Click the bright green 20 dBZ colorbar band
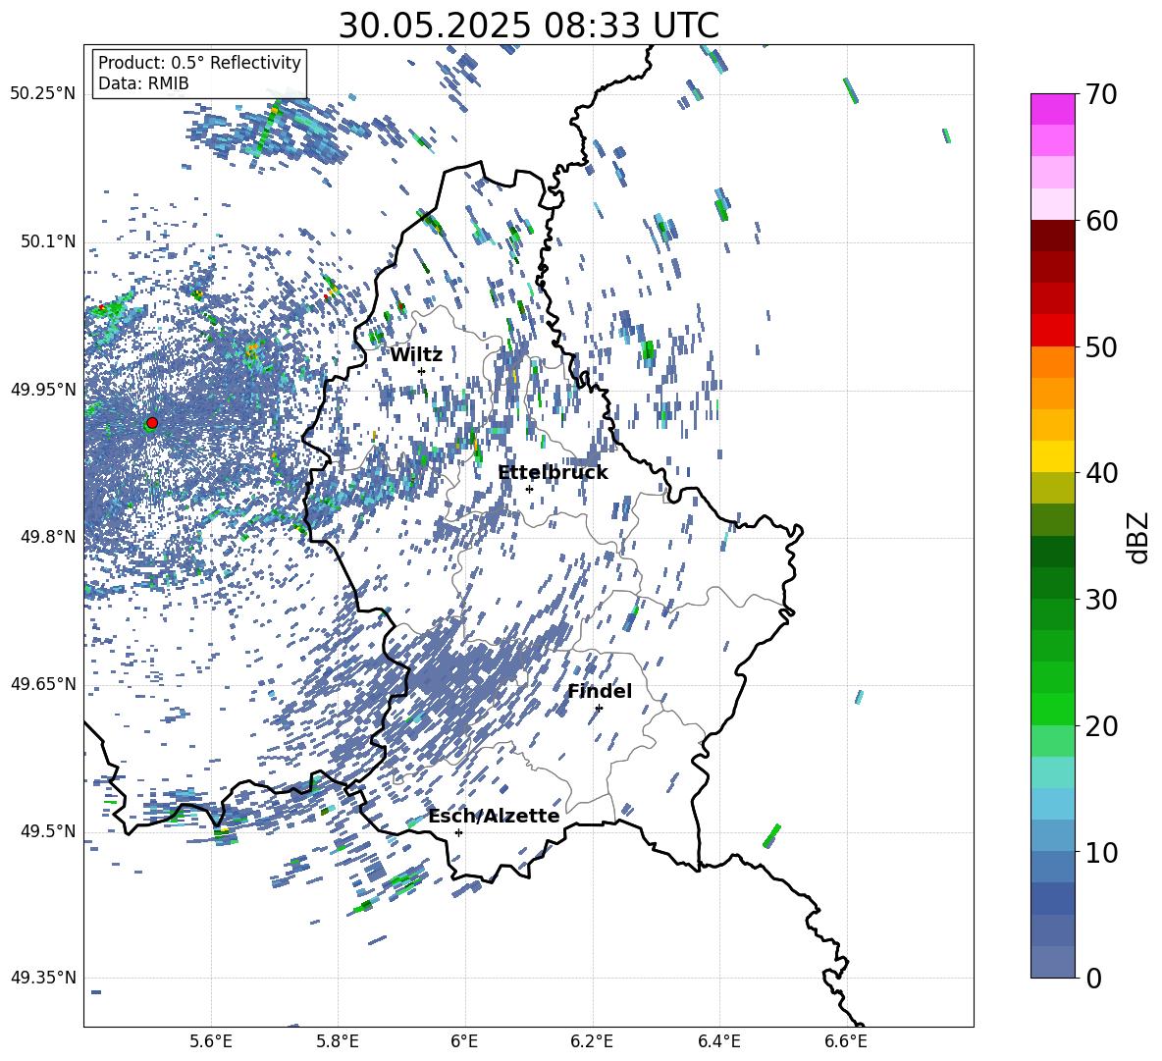 coord(1053,709)
